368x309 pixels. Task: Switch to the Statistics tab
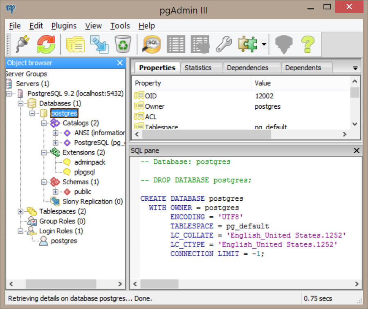(x=201, y=68)
